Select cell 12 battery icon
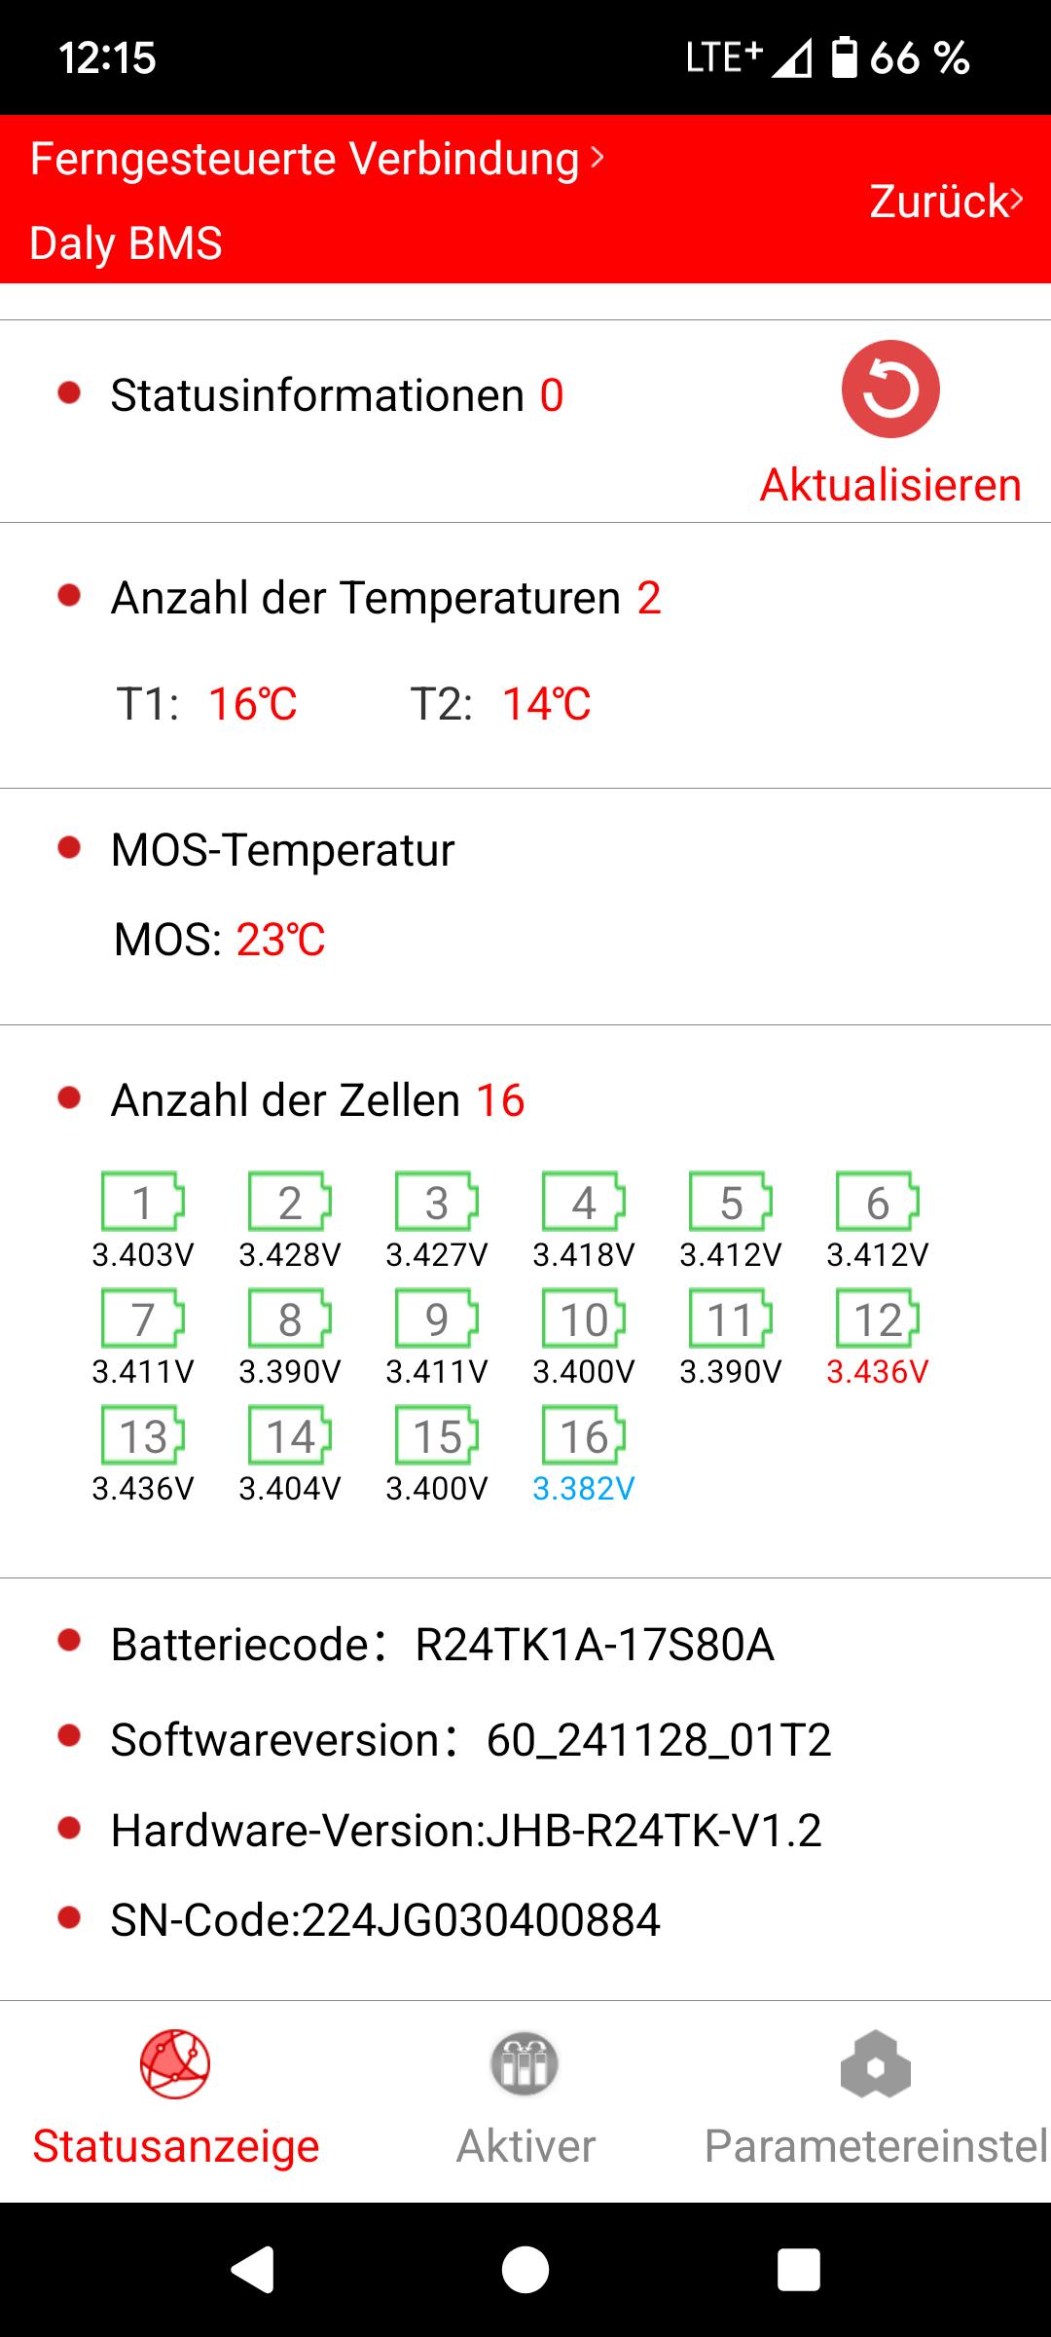The height and width of the screenshot is (2337, 1051). [878, 1318]
